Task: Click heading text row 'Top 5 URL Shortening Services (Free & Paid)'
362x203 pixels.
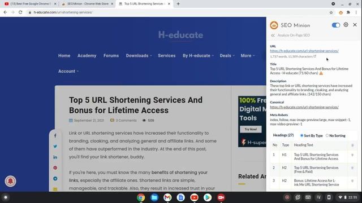Action: [x=316, y=170]
